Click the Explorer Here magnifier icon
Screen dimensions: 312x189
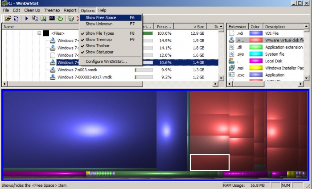[x=43, y=19]
